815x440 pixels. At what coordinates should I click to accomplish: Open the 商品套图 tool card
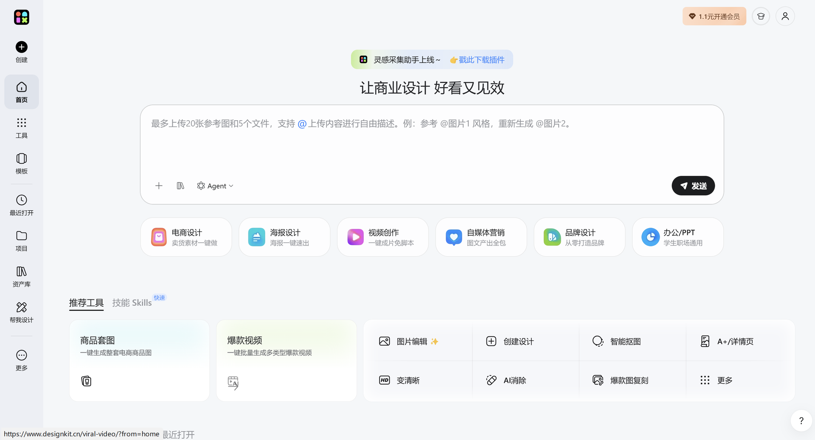pos(139,361)
